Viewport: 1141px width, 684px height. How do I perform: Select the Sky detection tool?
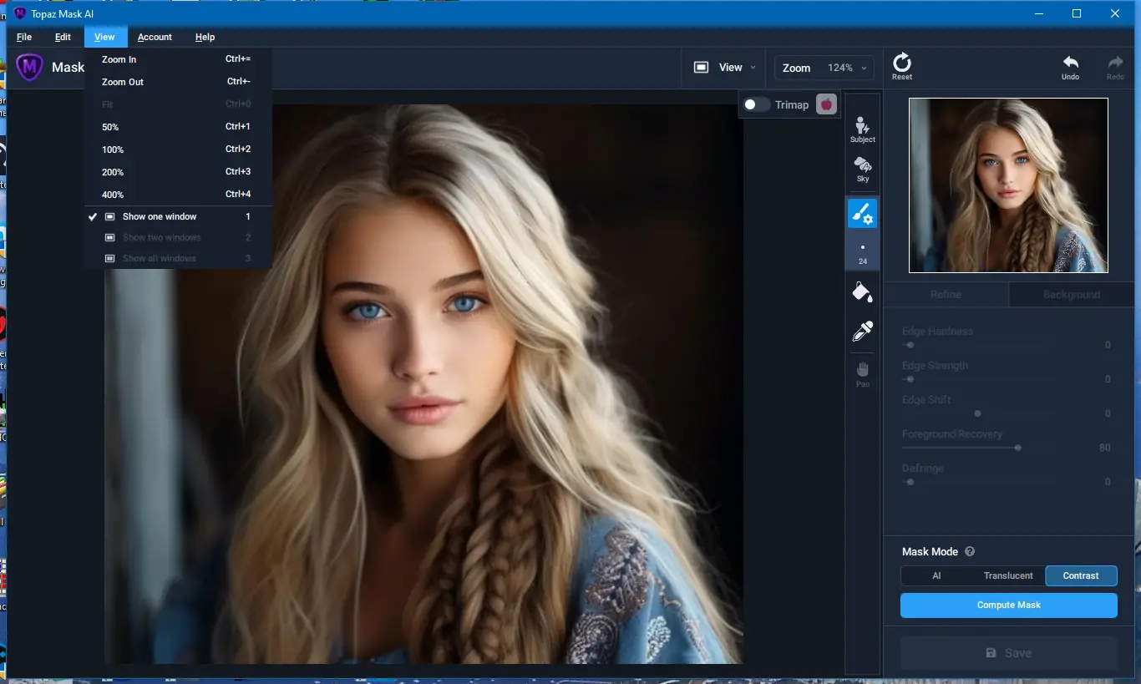(x=862, y=169)
